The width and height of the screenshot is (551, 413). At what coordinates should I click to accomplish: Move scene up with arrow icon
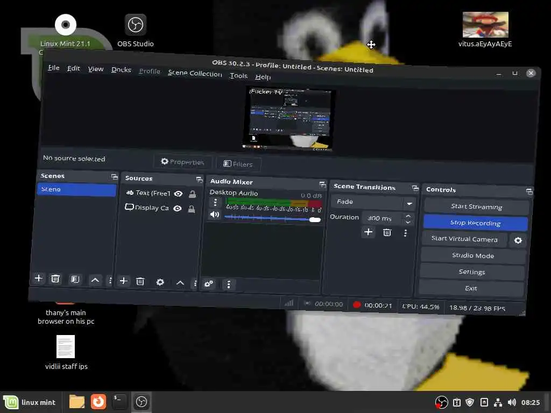click(95, 280)
